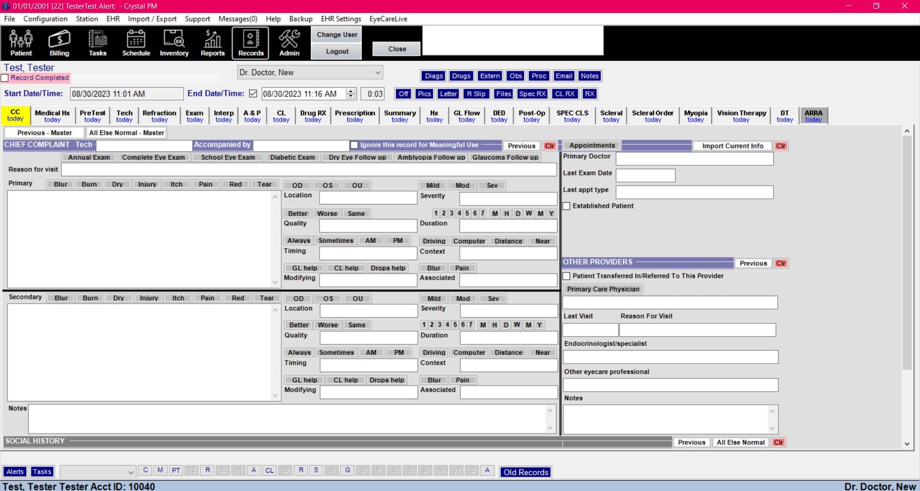Open the Spec RX button
Screen dimensions: 920x491
tap(532, 94)
